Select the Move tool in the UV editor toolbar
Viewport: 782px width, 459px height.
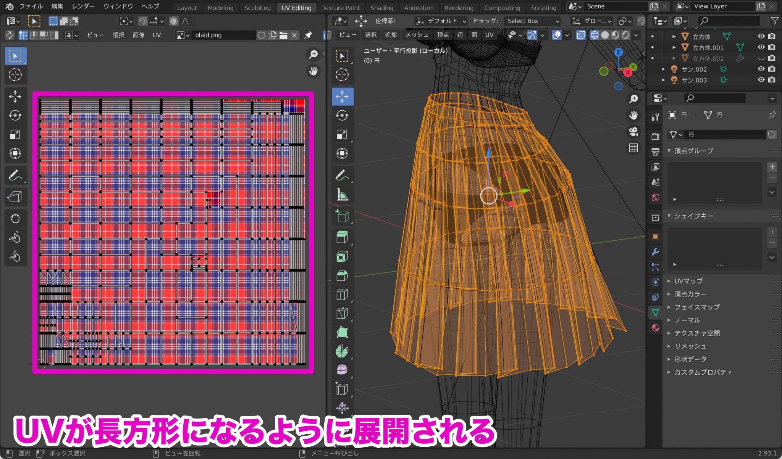[x=15, y=97]
